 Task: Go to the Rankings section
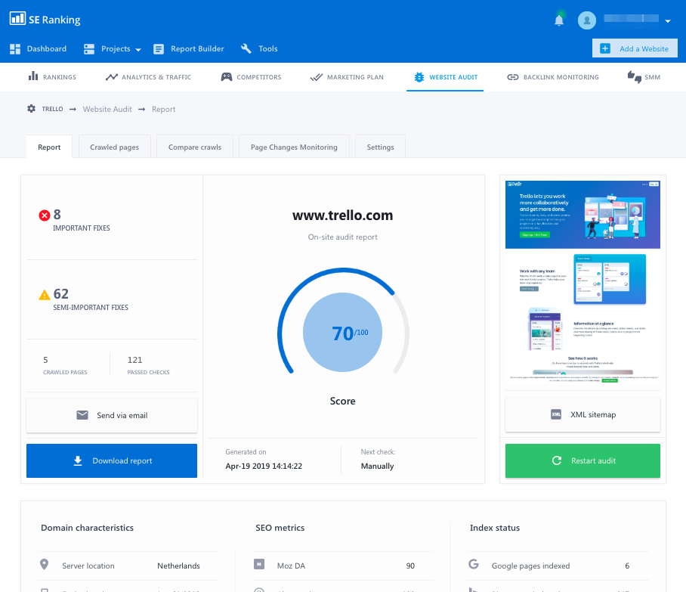coord(60,77)
